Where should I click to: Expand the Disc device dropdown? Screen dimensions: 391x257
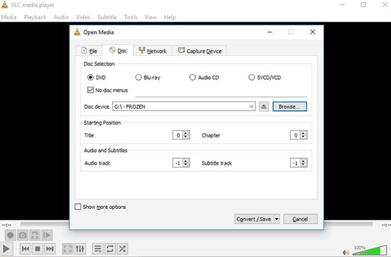click(251, 107)
